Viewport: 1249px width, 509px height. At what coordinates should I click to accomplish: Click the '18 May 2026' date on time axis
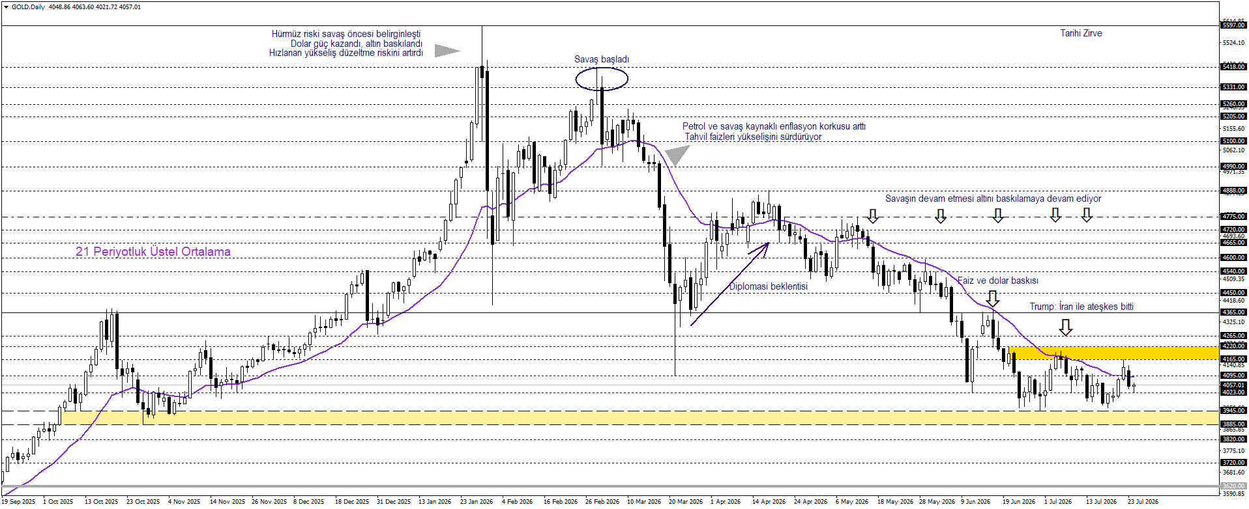(x=895, y=502)
